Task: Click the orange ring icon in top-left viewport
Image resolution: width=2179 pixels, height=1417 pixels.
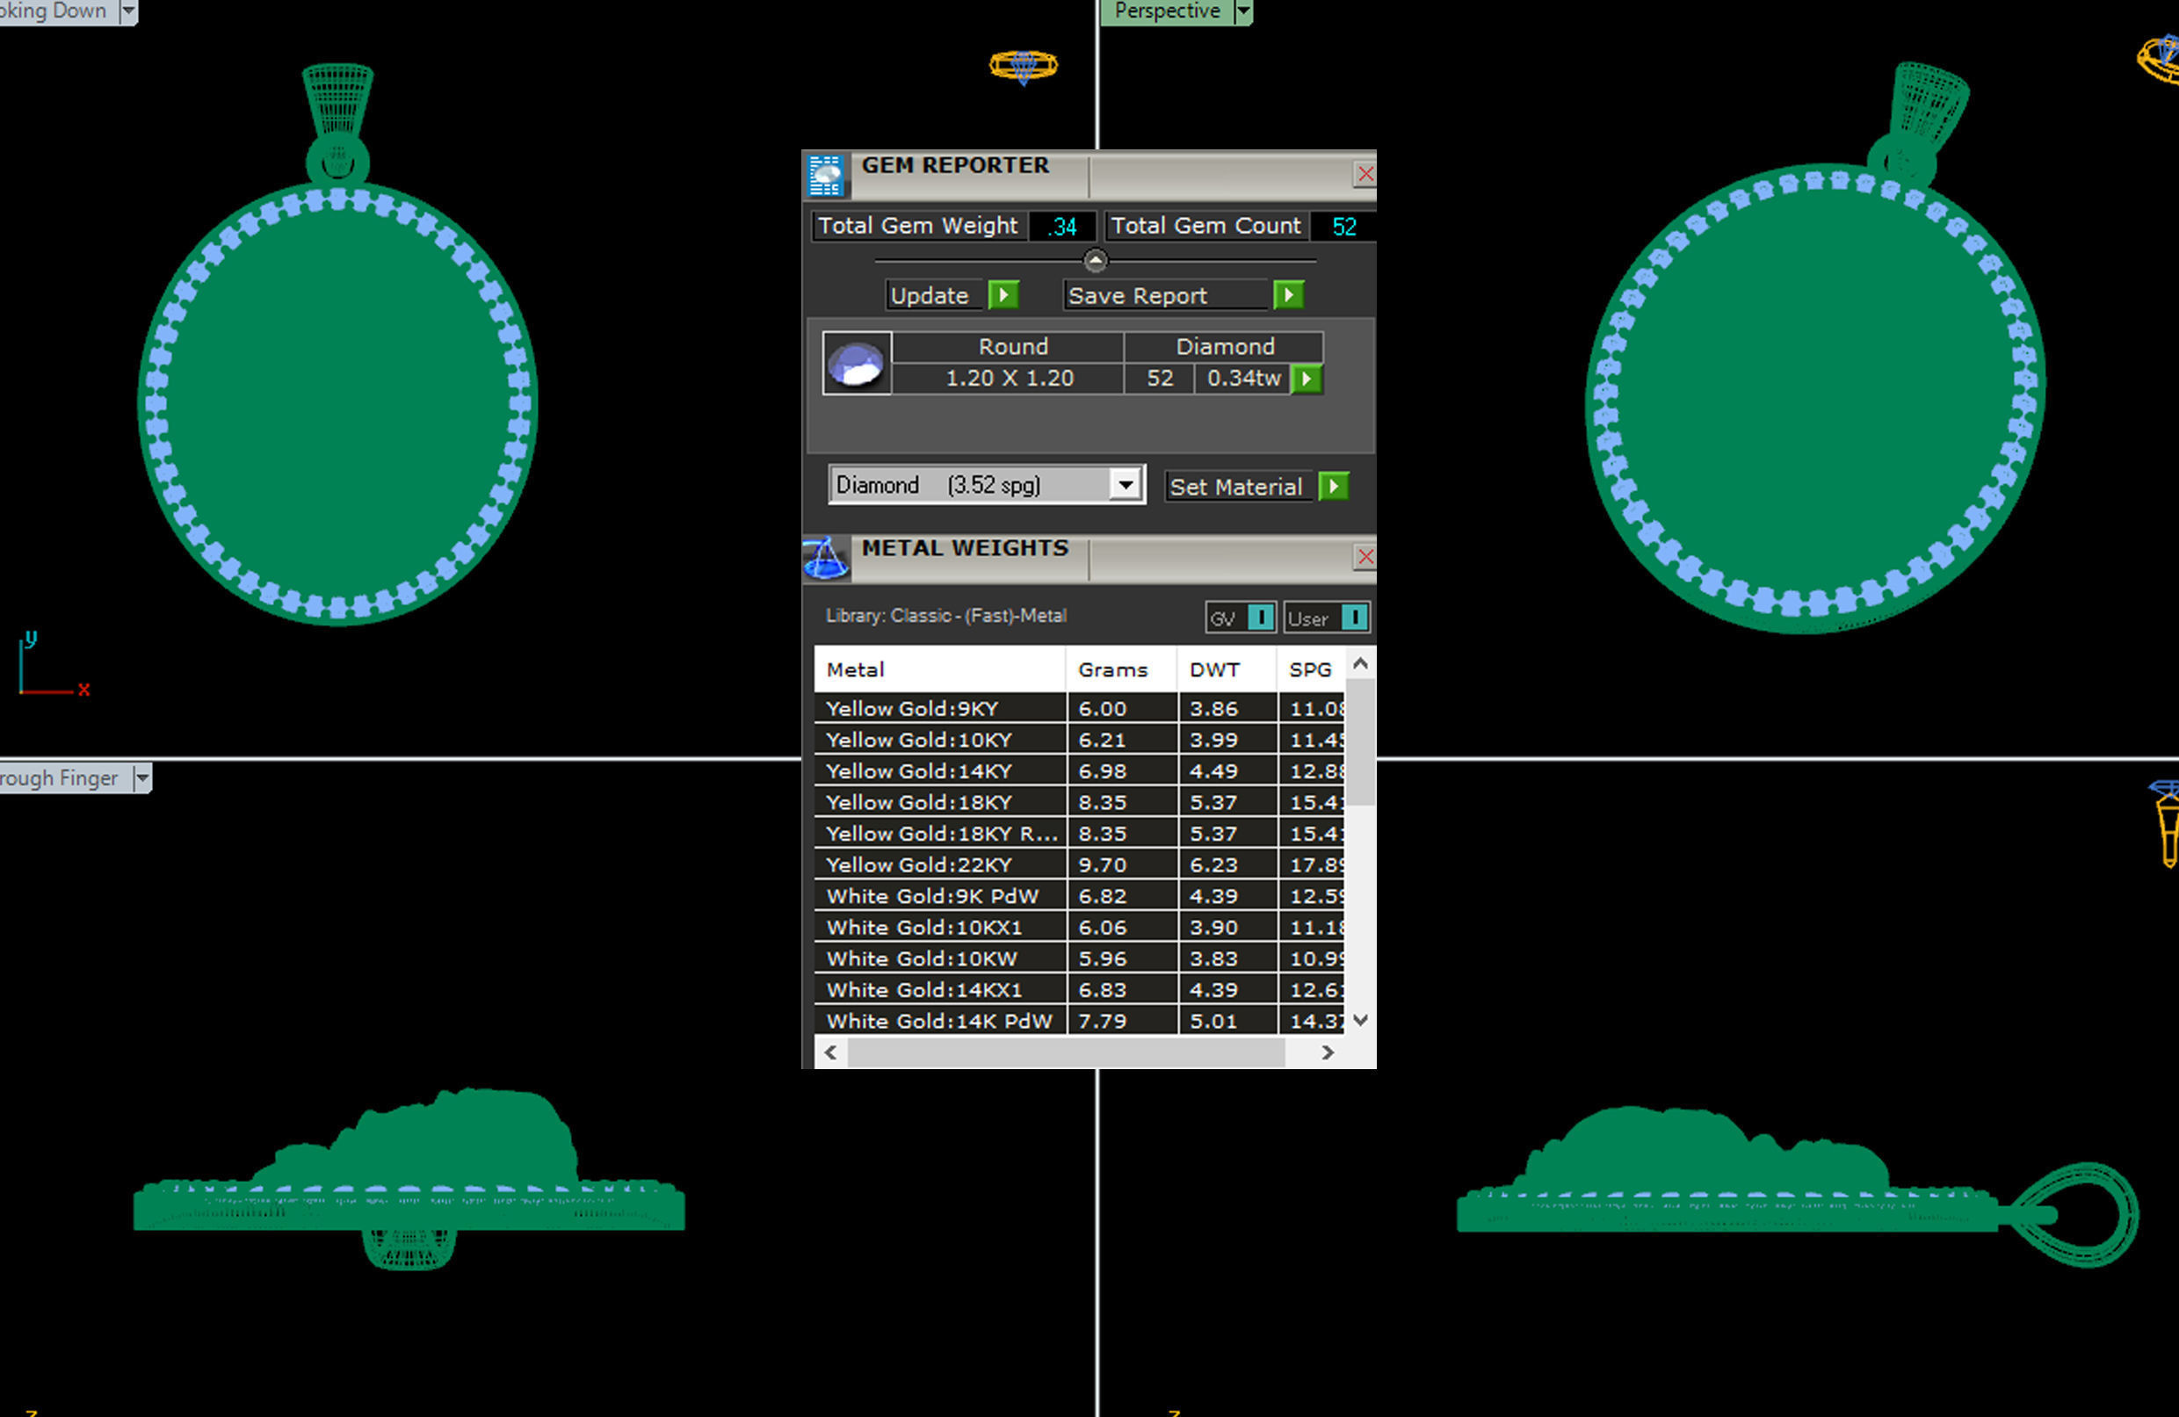Action: point(1024,66)
